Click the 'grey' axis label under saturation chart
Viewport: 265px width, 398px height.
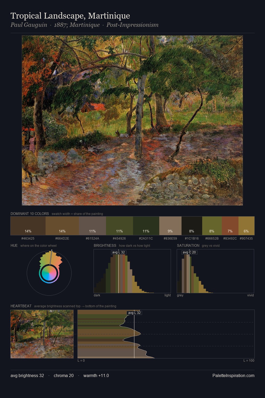pyautogui.click(x=180, y=295)
